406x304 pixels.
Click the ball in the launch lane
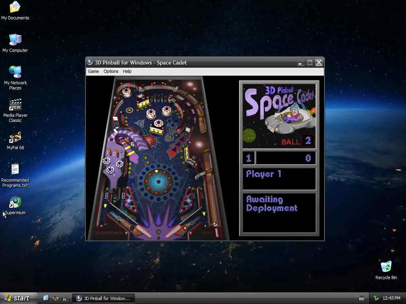pyautogui.click(x=215, y=224)
